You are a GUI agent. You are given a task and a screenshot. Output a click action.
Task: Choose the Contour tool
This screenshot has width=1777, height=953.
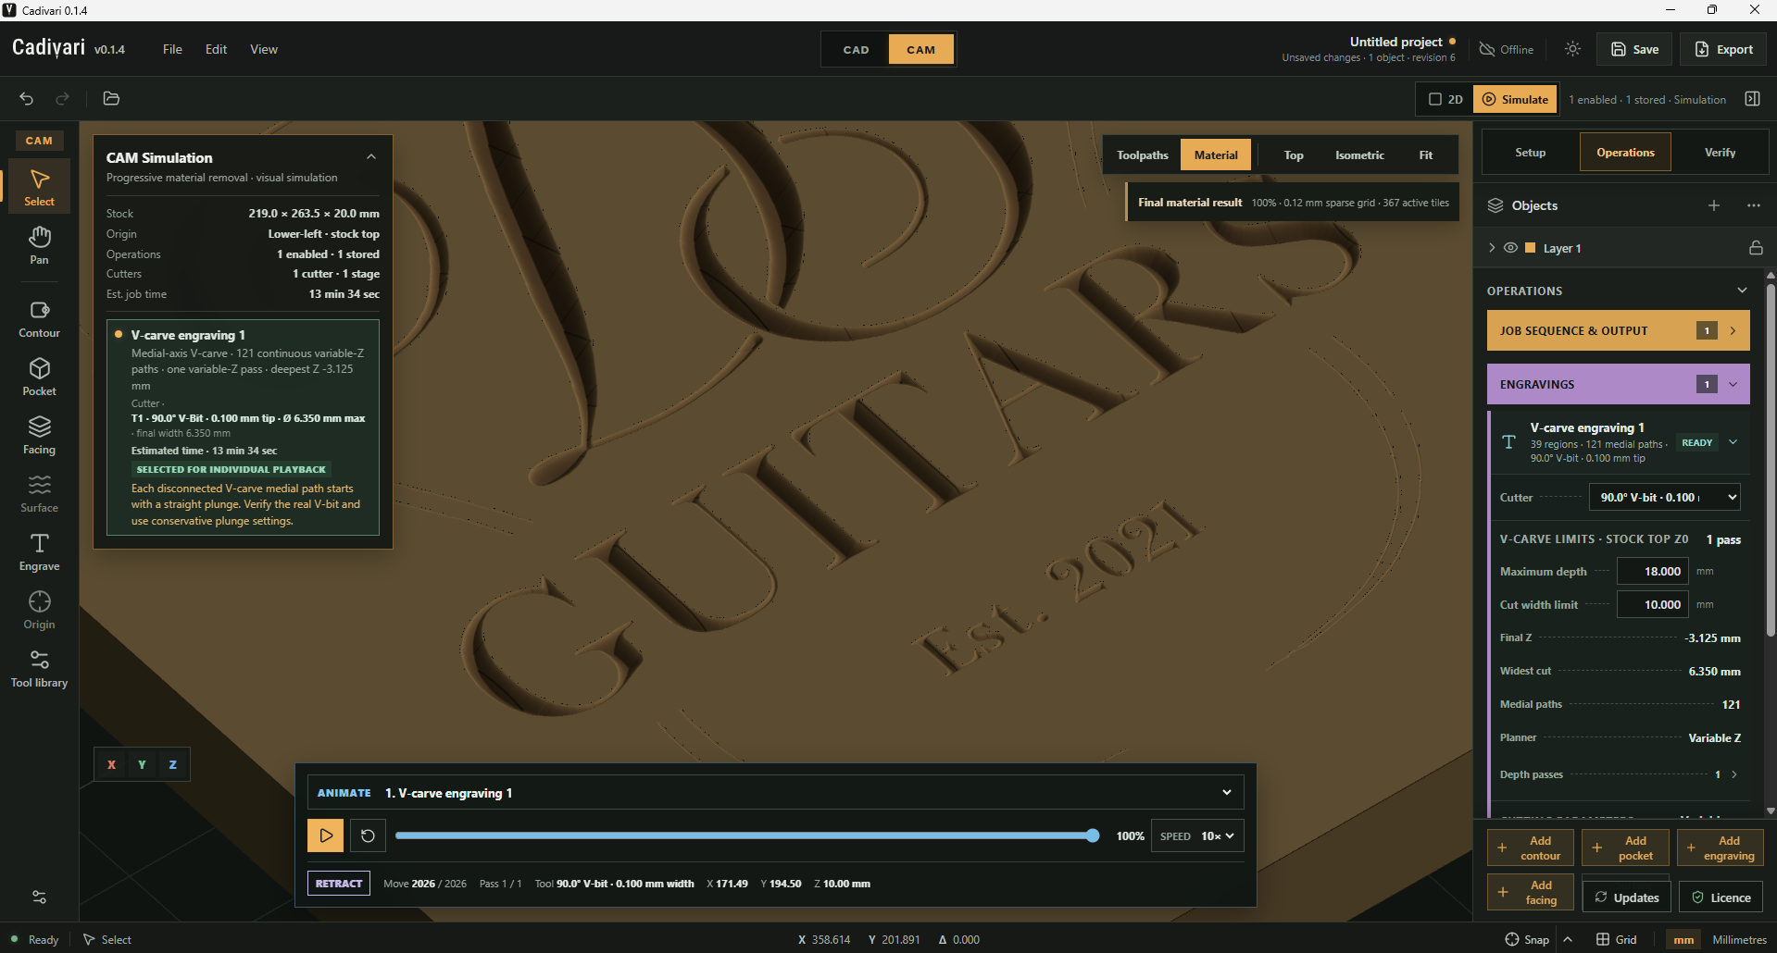pos(39,319)
